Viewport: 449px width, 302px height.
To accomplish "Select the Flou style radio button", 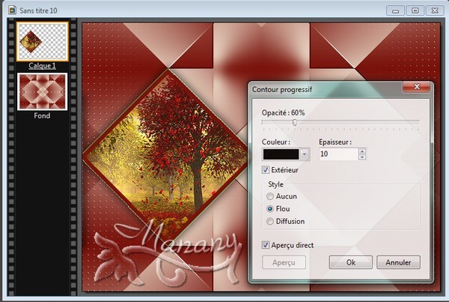I will pos(269,209).
